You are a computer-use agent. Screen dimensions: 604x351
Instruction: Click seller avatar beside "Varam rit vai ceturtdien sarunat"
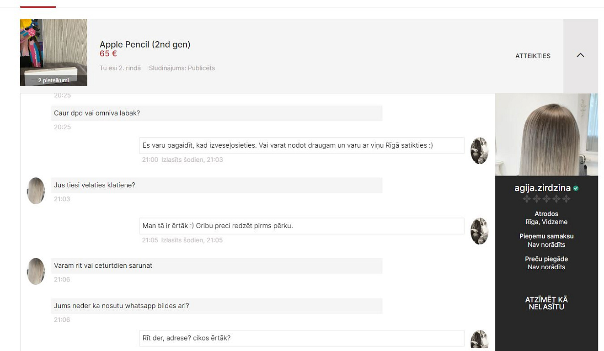(x=36, y=271)
